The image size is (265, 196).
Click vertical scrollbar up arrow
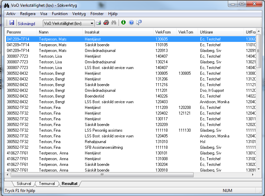[259, 31]
